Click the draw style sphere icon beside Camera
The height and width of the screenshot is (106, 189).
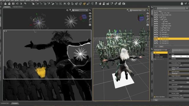coord(70,10)
